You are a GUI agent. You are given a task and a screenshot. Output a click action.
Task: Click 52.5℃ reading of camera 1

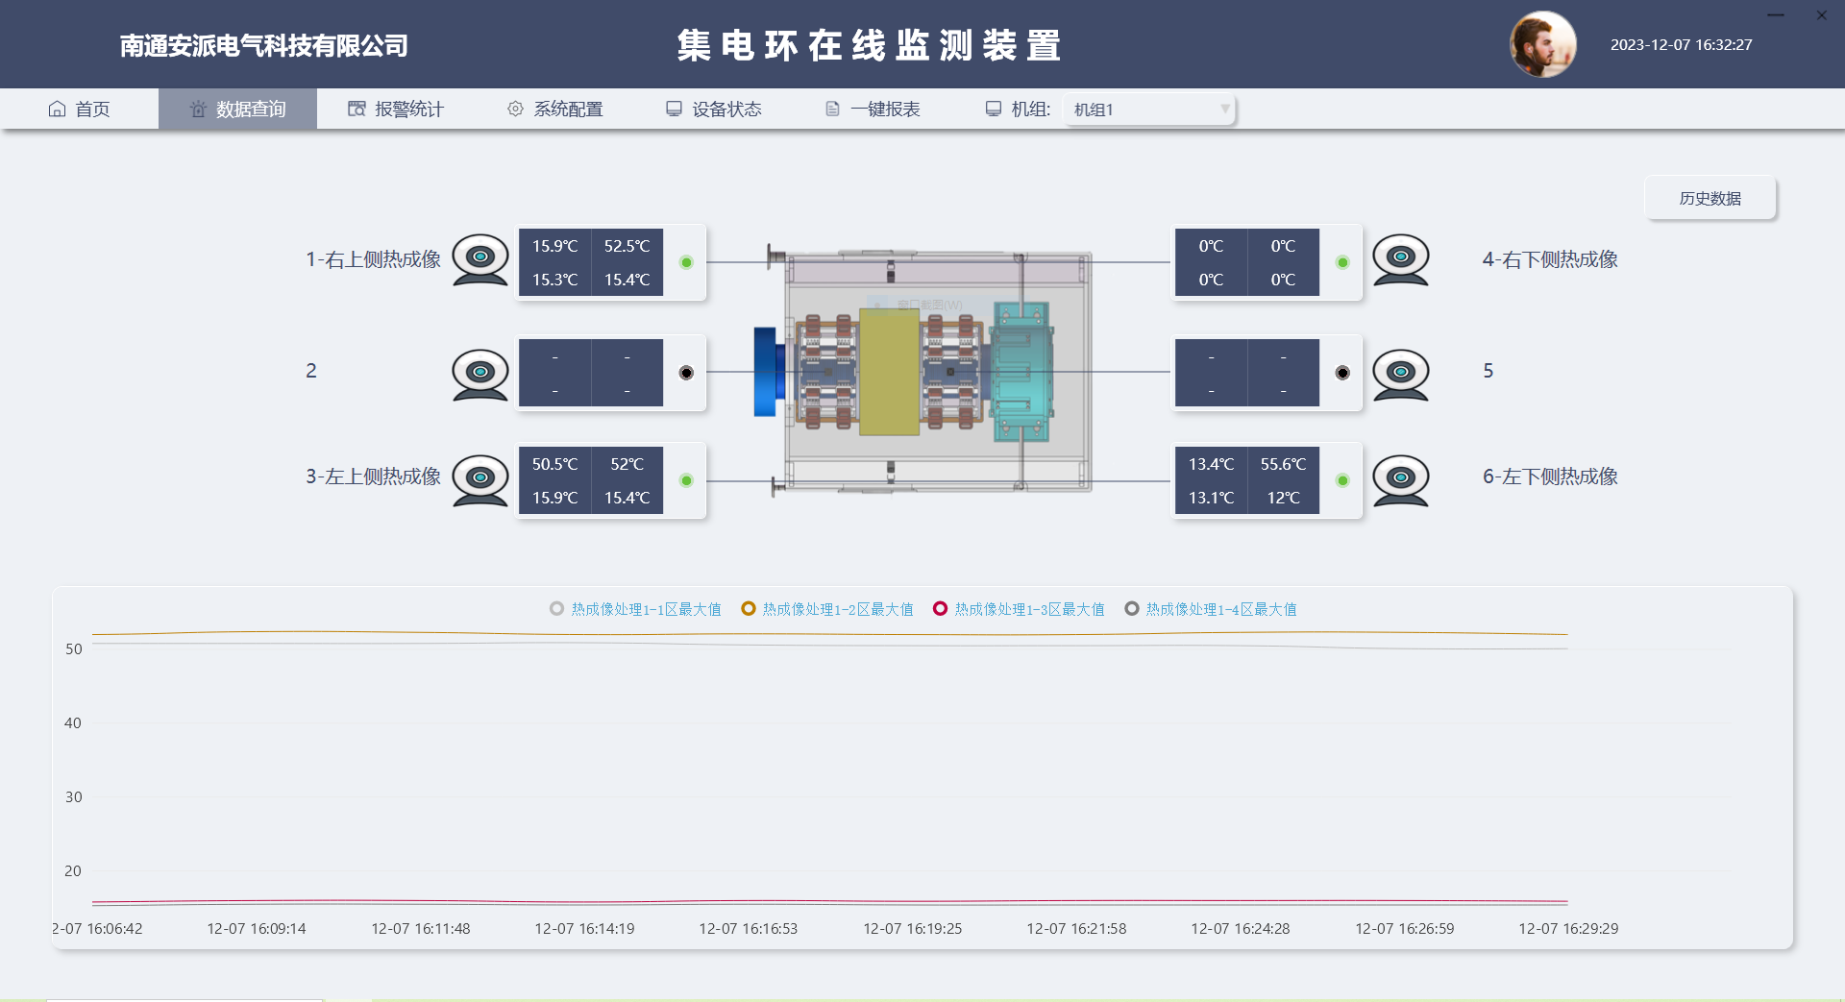(x=627, y=246)
